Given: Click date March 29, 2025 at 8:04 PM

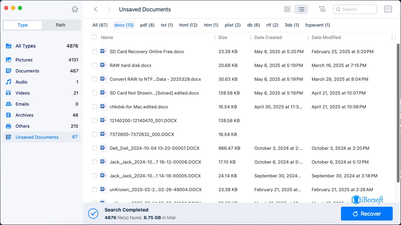Looking at the screenshot, I should click(340, 79).
